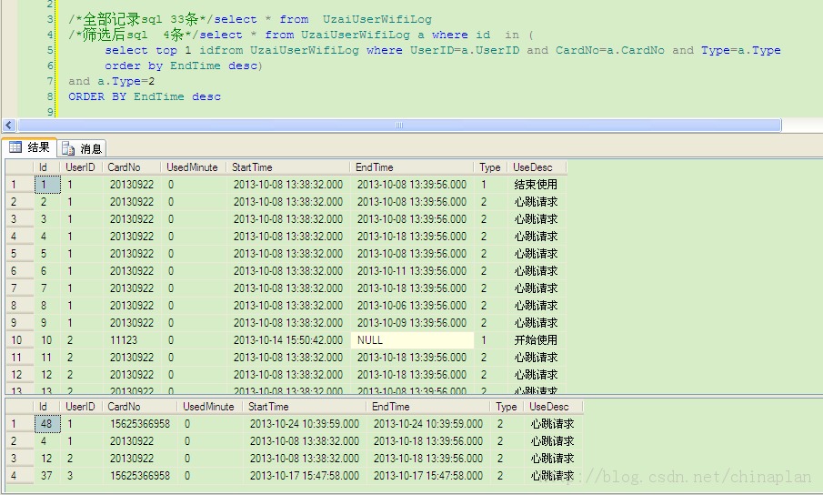Place the cursor on the 'and a.Type=2' line

point(111,81)
